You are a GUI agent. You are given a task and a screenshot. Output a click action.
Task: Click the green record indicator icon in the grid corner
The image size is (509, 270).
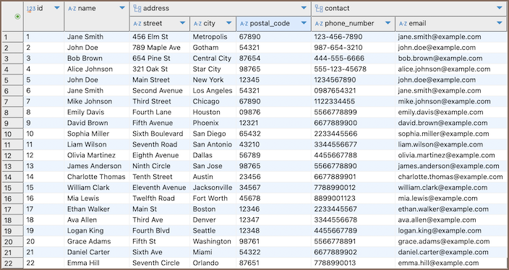[x=17, y=17]
